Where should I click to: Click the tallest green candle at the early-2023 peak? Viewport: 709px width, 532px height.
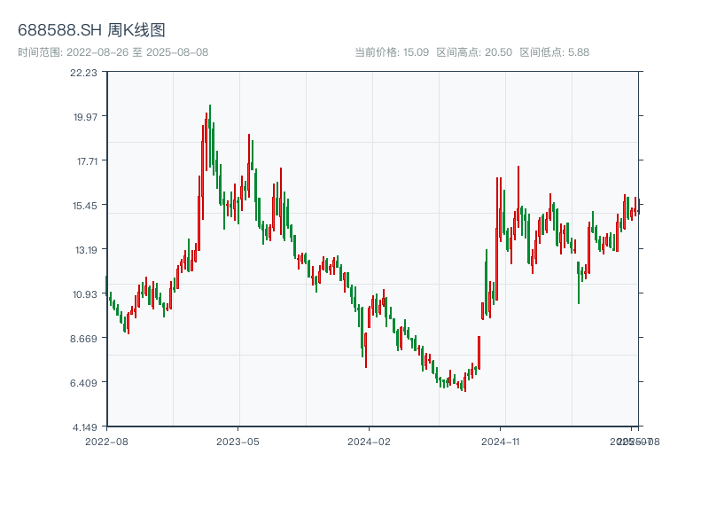[x=210, y=136]
